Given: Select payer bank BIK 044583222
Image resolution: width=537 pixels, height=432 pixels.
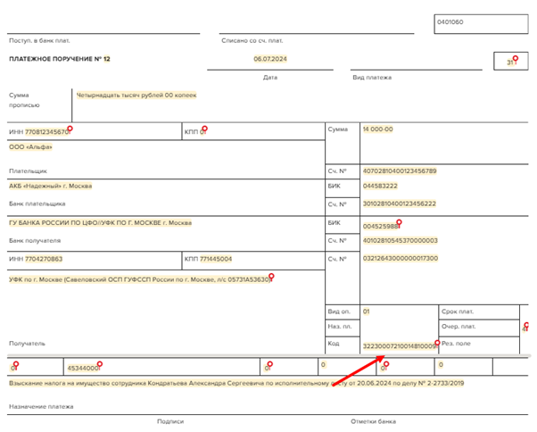Looking at the screenshot, I should [x=380, y=187].
